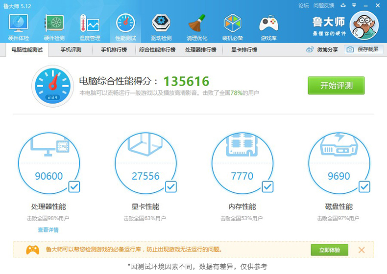Click the 微博分享 Weibo share icon
387x274 pixels.
310,49
